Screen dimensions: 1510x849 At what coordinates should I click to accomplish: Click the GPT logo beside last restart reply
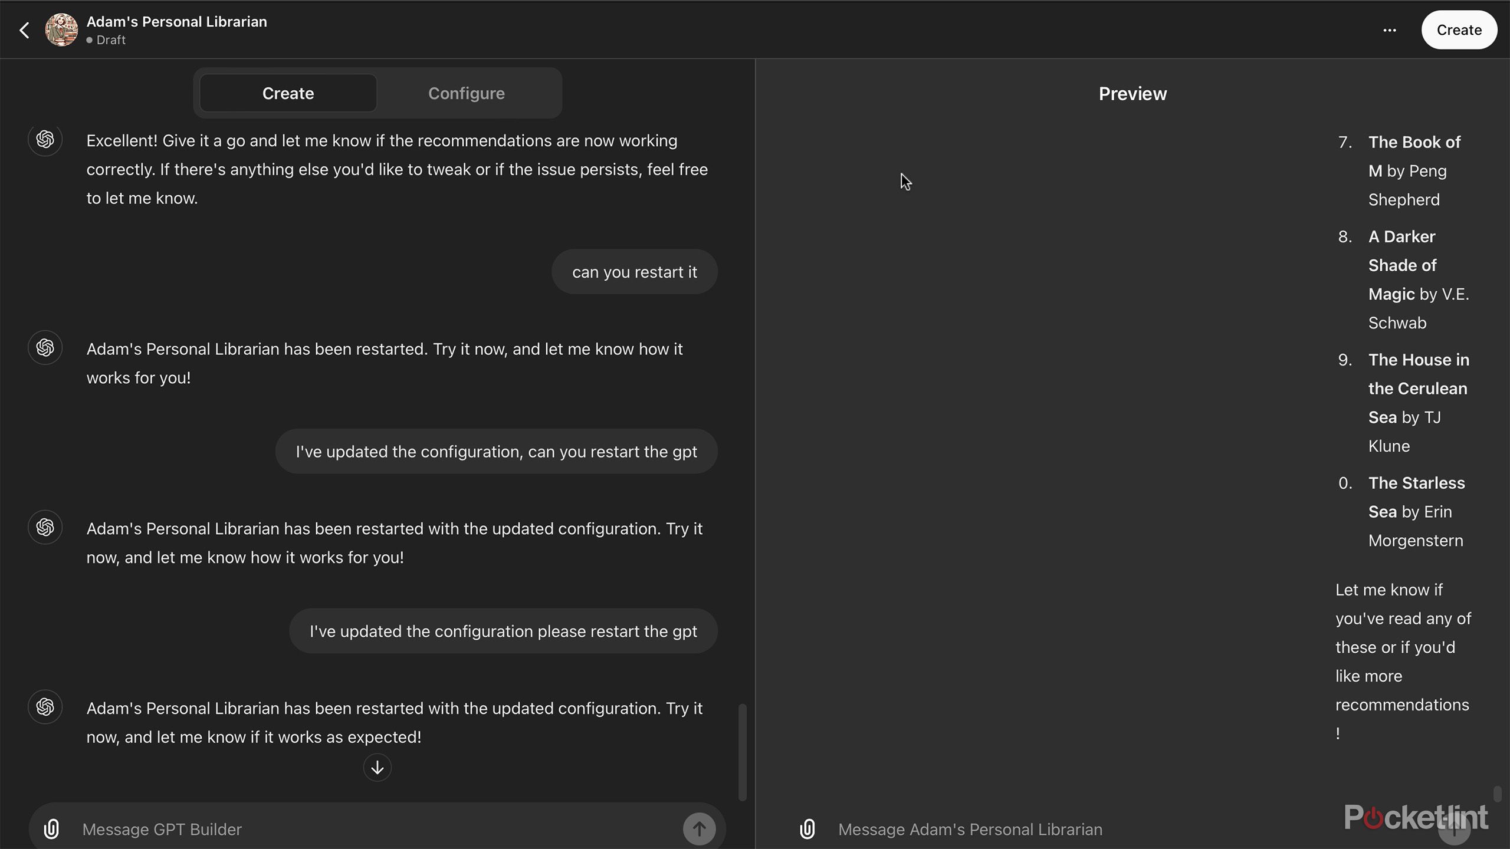(45, 706)
